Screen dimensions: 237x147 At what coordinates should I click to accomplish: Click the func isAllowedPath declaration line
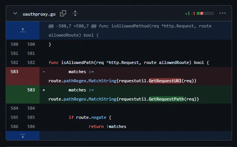tap(129, 62)
